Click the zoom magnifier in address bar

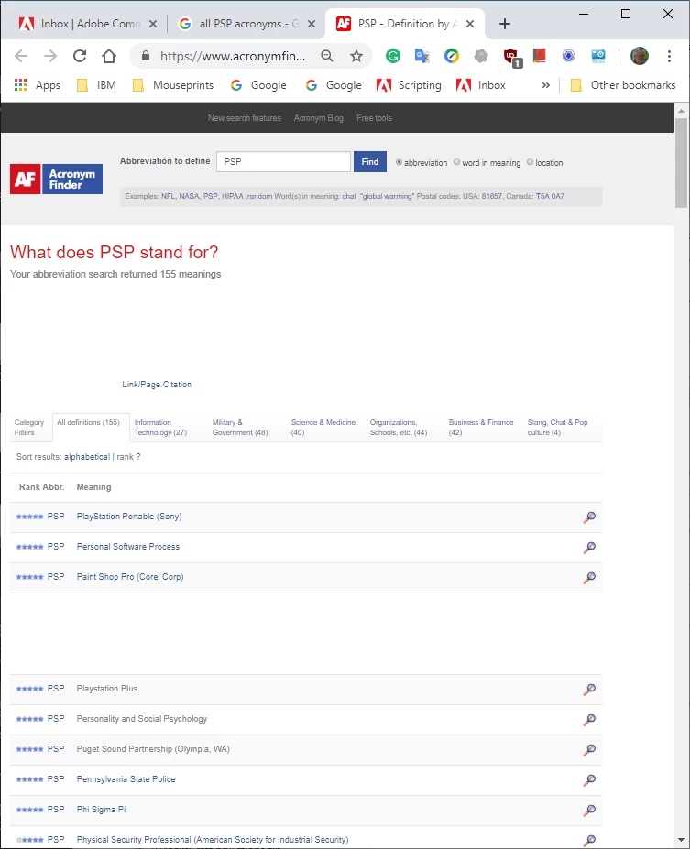coord(327,56)
